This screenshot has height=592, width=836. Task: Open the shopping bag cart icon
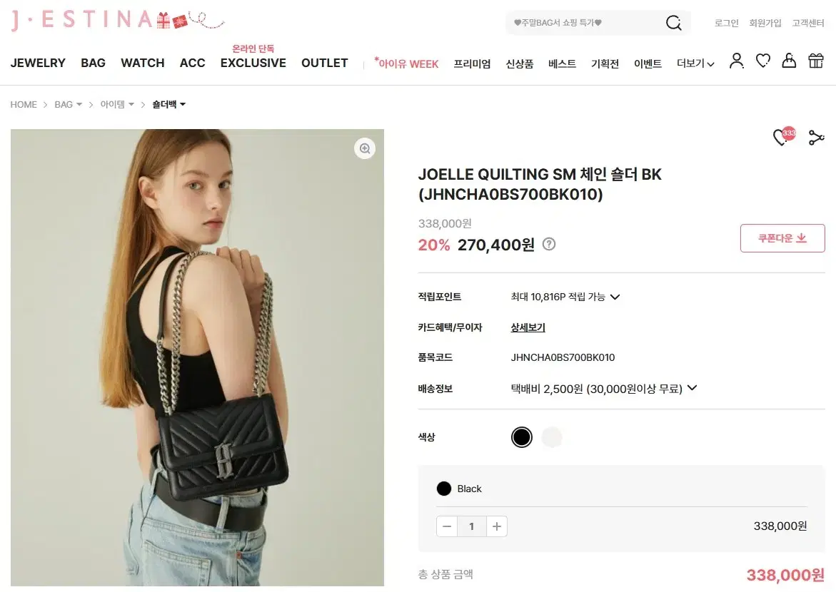click(x=789, y=61)
